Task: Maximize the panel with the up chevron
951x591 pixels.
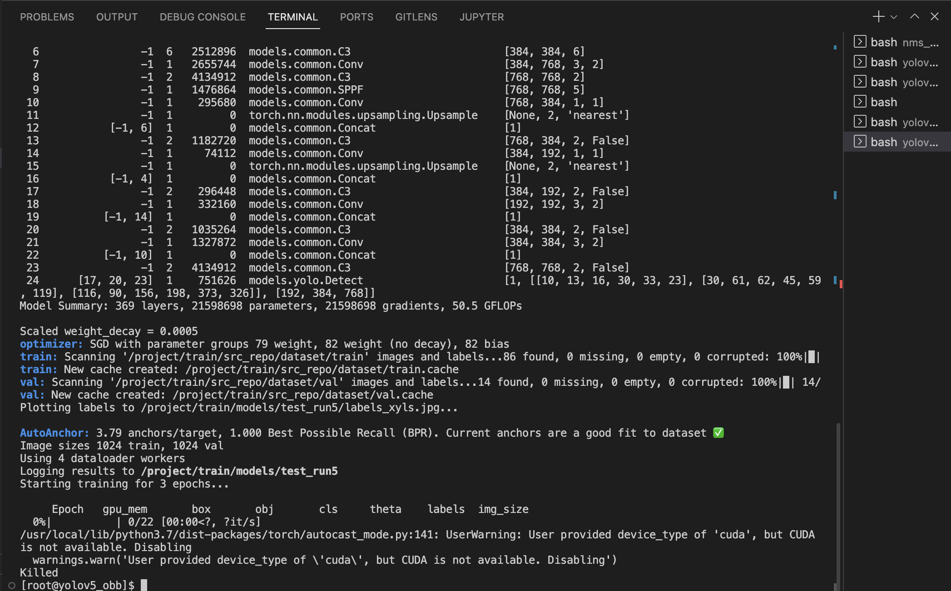Action: pyautogui.click(x=915, y=17)
